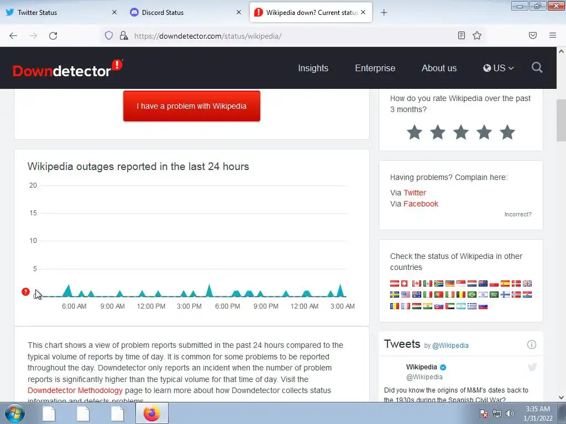Click the Twitter bird icon in tweet
Screen dimensions: 566x424
point(532,367)
